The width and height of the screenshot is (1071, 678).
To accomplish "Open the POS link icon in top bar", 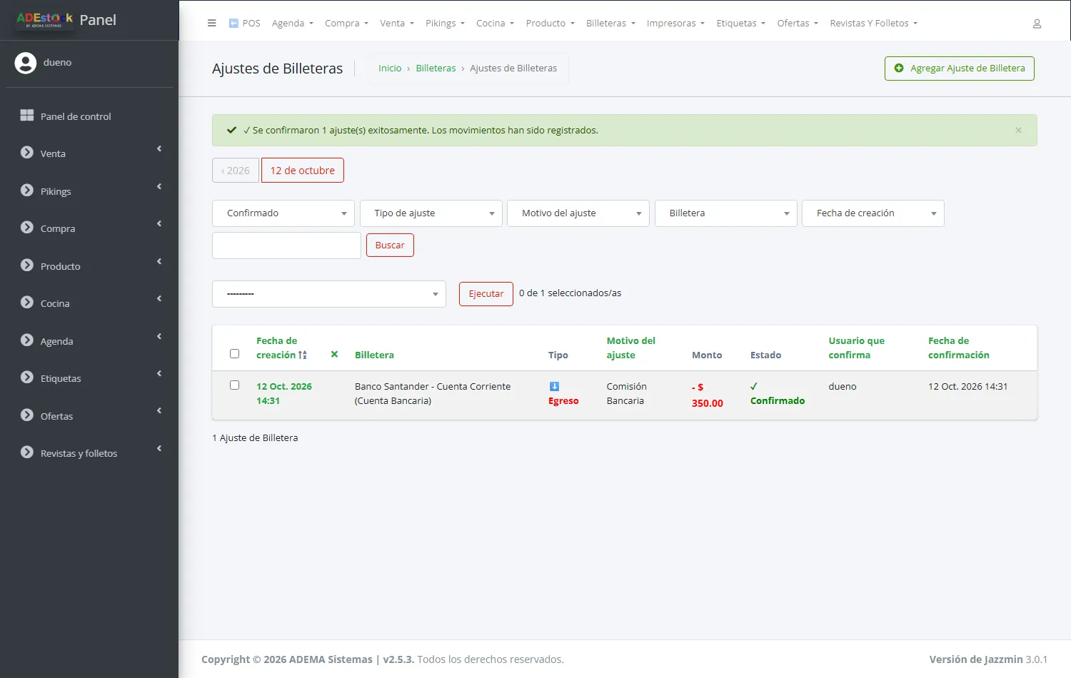I will 233,23.
